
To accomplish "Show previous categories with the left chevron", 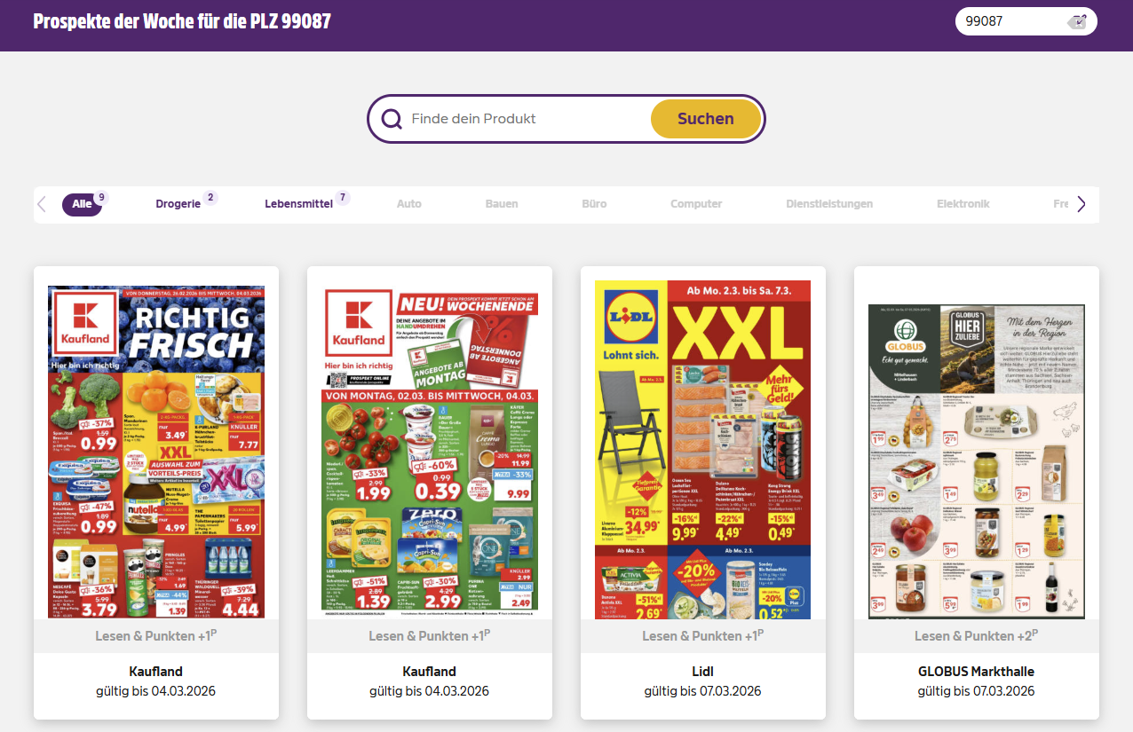I will point(42,204).
